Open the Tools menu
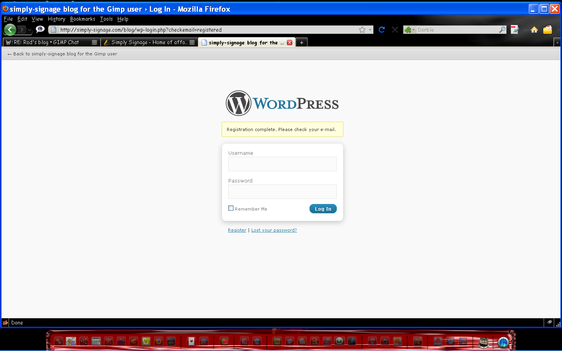 point(106,19)
